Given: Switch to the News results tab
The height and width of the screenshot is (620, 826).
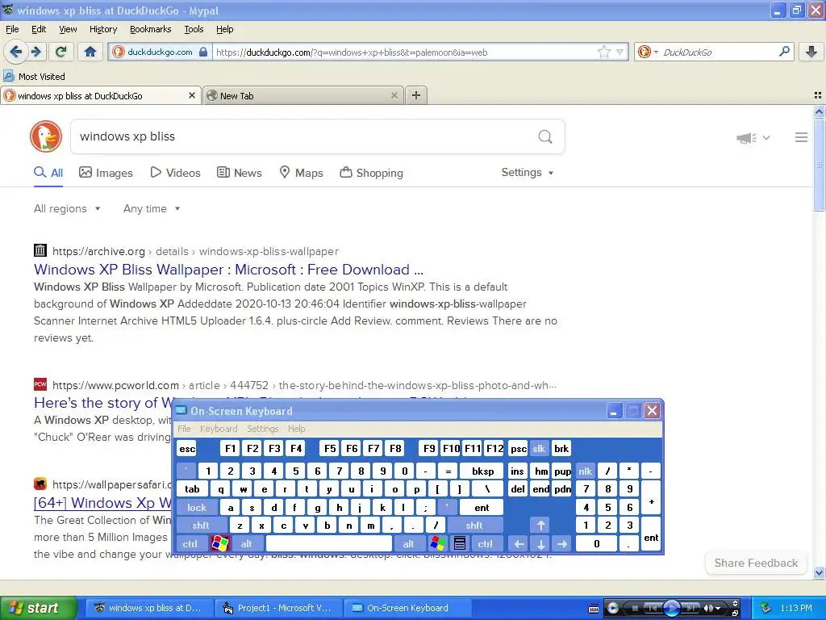Looking at the screenshot, I should coord(240,173).
